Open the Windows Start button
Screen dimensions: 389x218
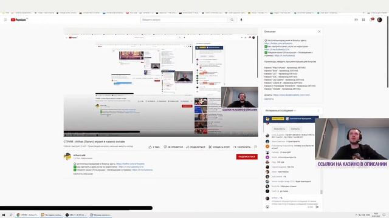(x=4, y=215)
